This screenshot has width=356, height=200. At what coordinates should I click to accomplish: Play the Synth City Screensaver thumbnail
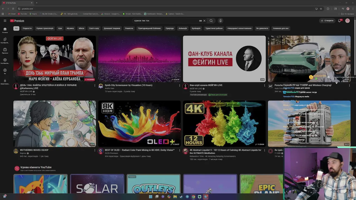point(139,59)
